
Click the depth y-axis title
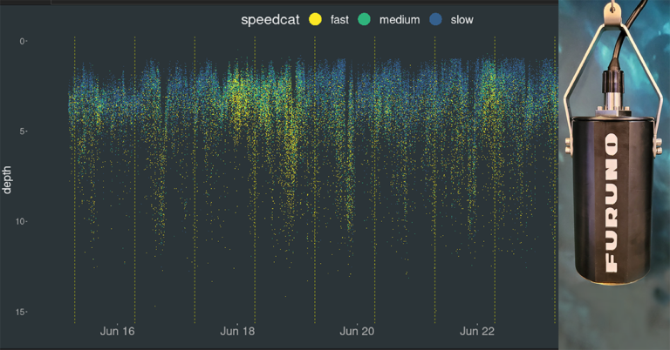coord(8,178)
